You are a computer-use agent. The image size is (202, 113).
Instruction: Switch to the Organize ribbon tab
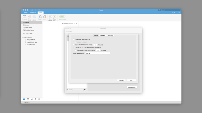click(33, 13)
